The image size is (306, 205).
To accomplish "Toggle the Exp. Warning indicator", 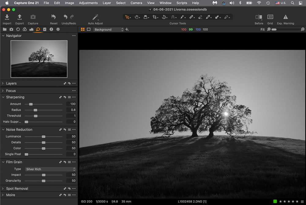I will point(285,17).
